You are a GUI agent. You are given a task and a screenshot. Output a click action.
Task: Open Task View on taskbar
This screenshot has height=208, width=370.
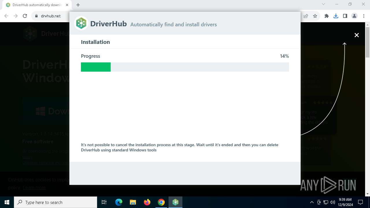point(104,202)
